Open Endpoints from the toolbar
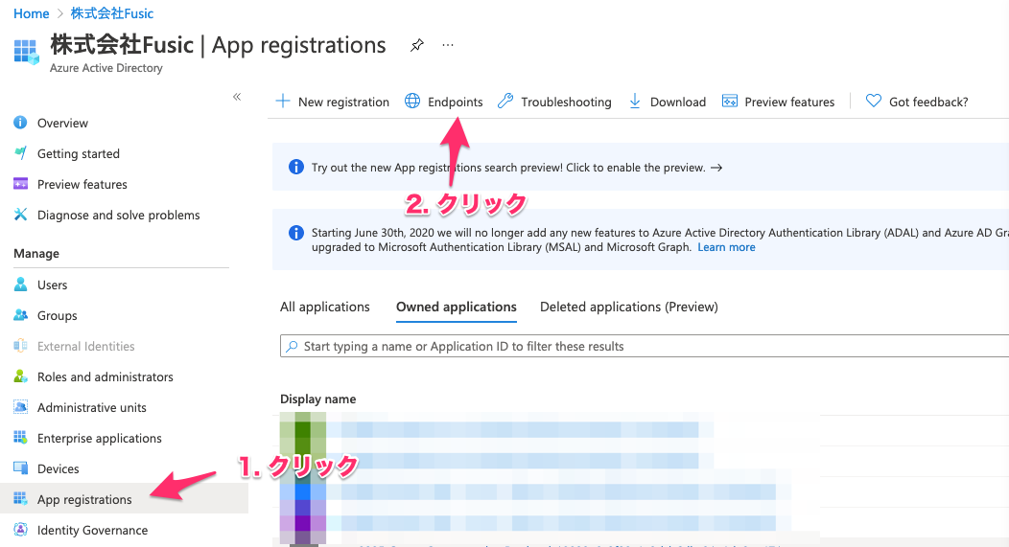Image resolution: width=1009 pixels, height=547 pixels. click(x=444, y=102)
